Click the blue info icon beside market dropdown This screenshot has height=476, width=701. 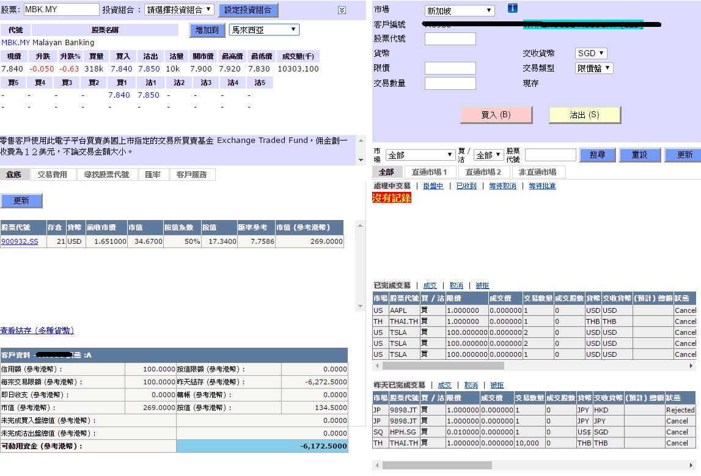(513, 9)
